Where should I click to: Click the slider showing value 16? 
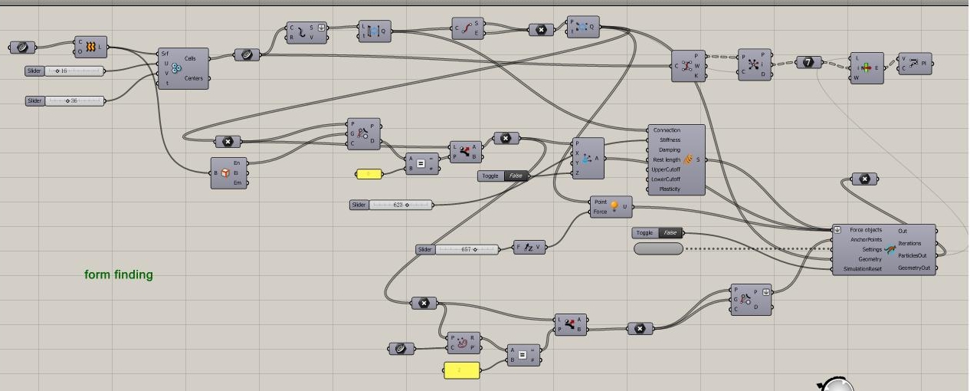74,71
